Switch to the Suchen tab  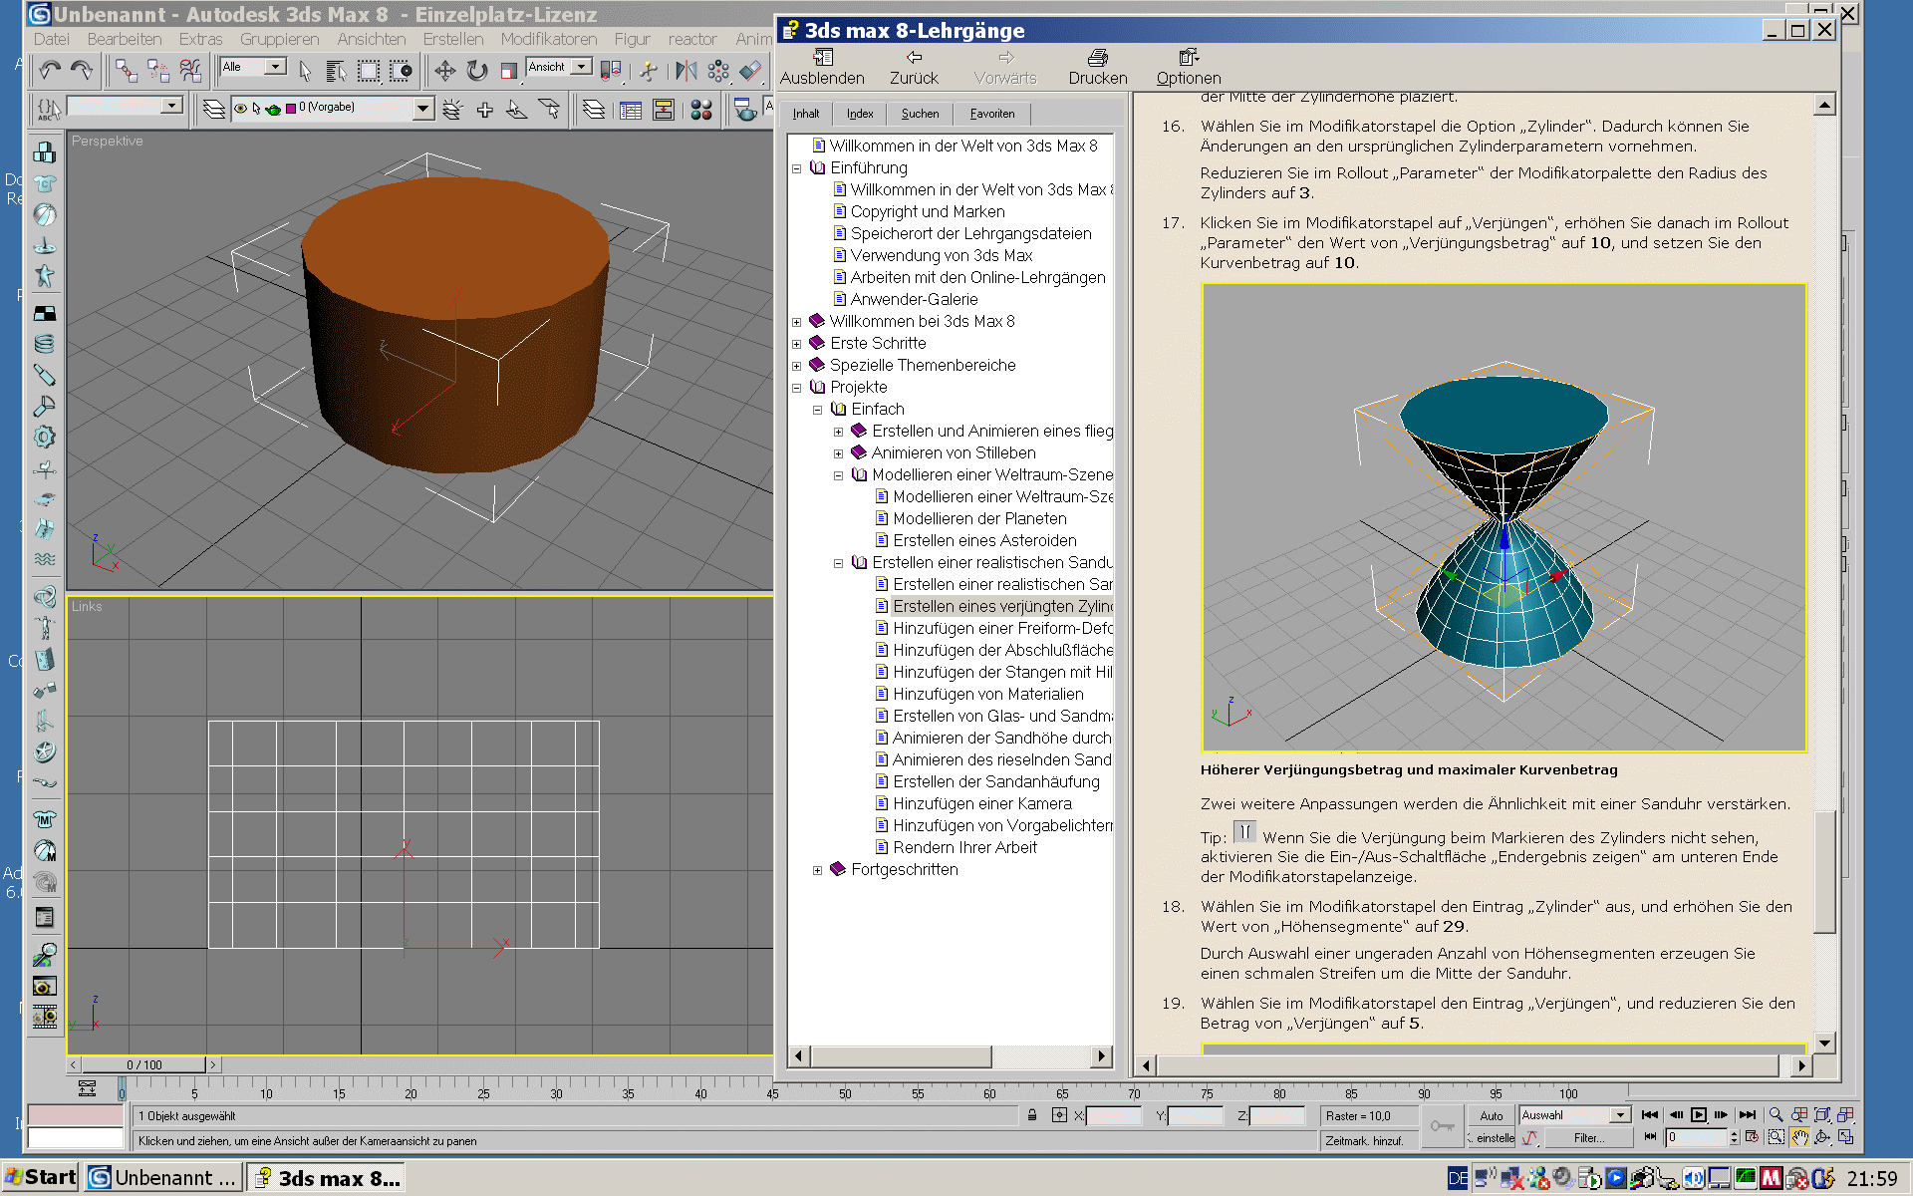coord(920,114)
